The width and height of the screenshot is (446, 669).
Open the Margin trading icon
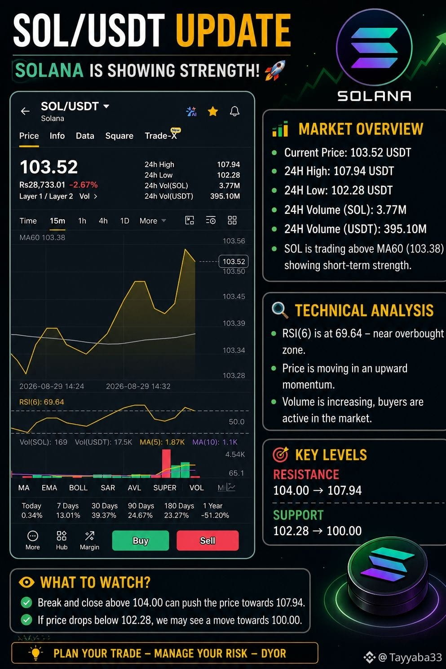tap(89, 536)
